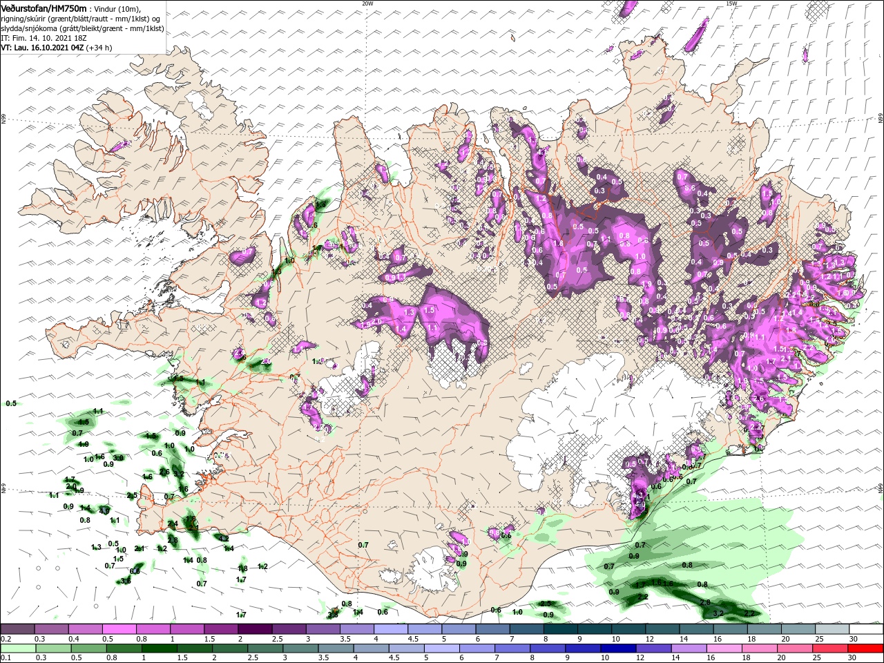Select the top-row 1.5 magenta-purple legend swatch
Image resolution: width=884 pixels, height=663 pixels.
click(x=221, y=629)
